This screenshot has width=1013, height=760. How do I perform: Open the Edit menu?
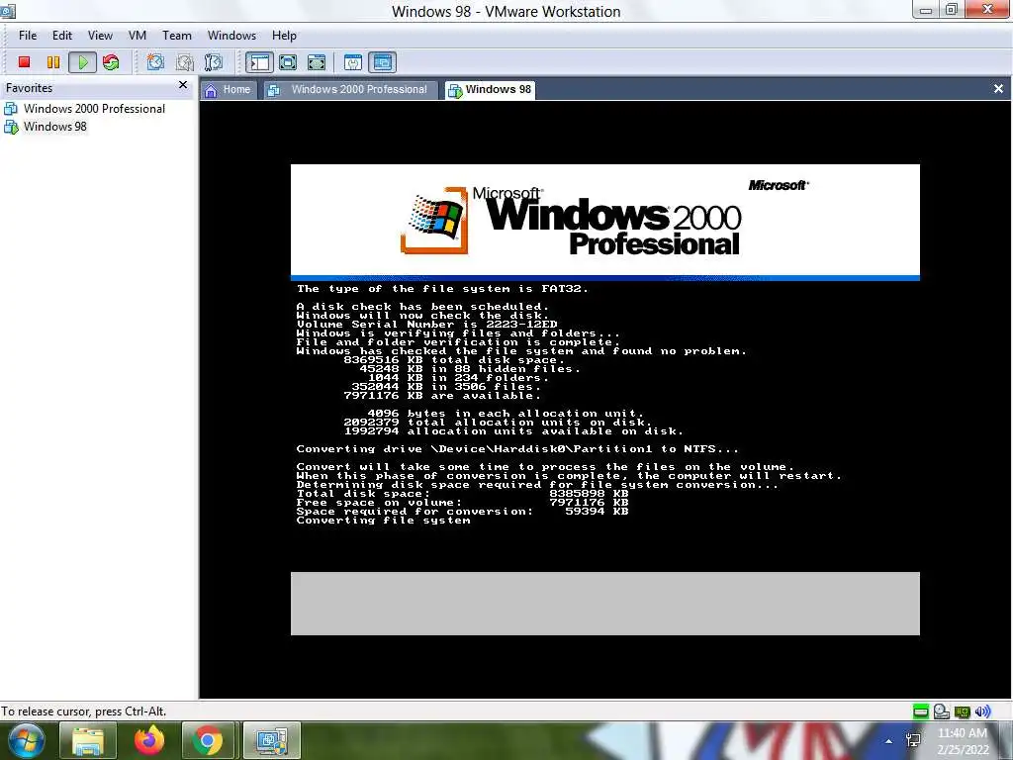(x=62, y=36)
